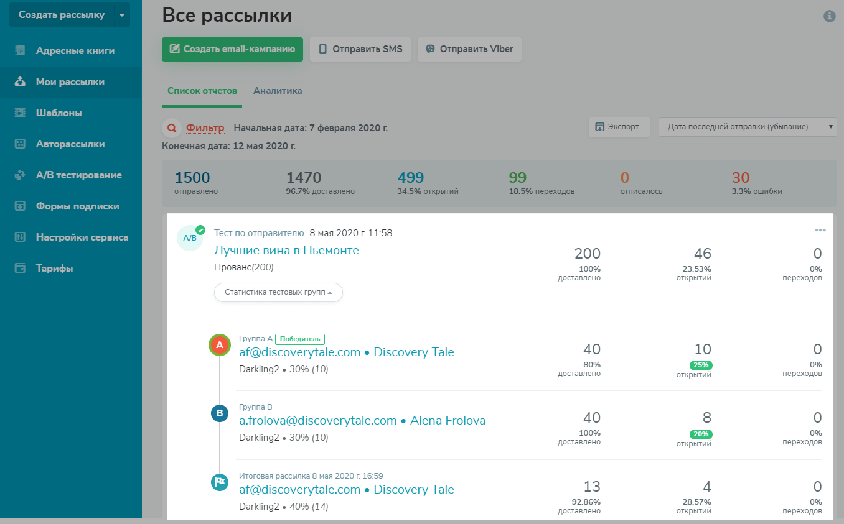The width and height of the screenshot is (844, 524).
Task: Switch to the Analytics tab
Action: pos(278,91)
